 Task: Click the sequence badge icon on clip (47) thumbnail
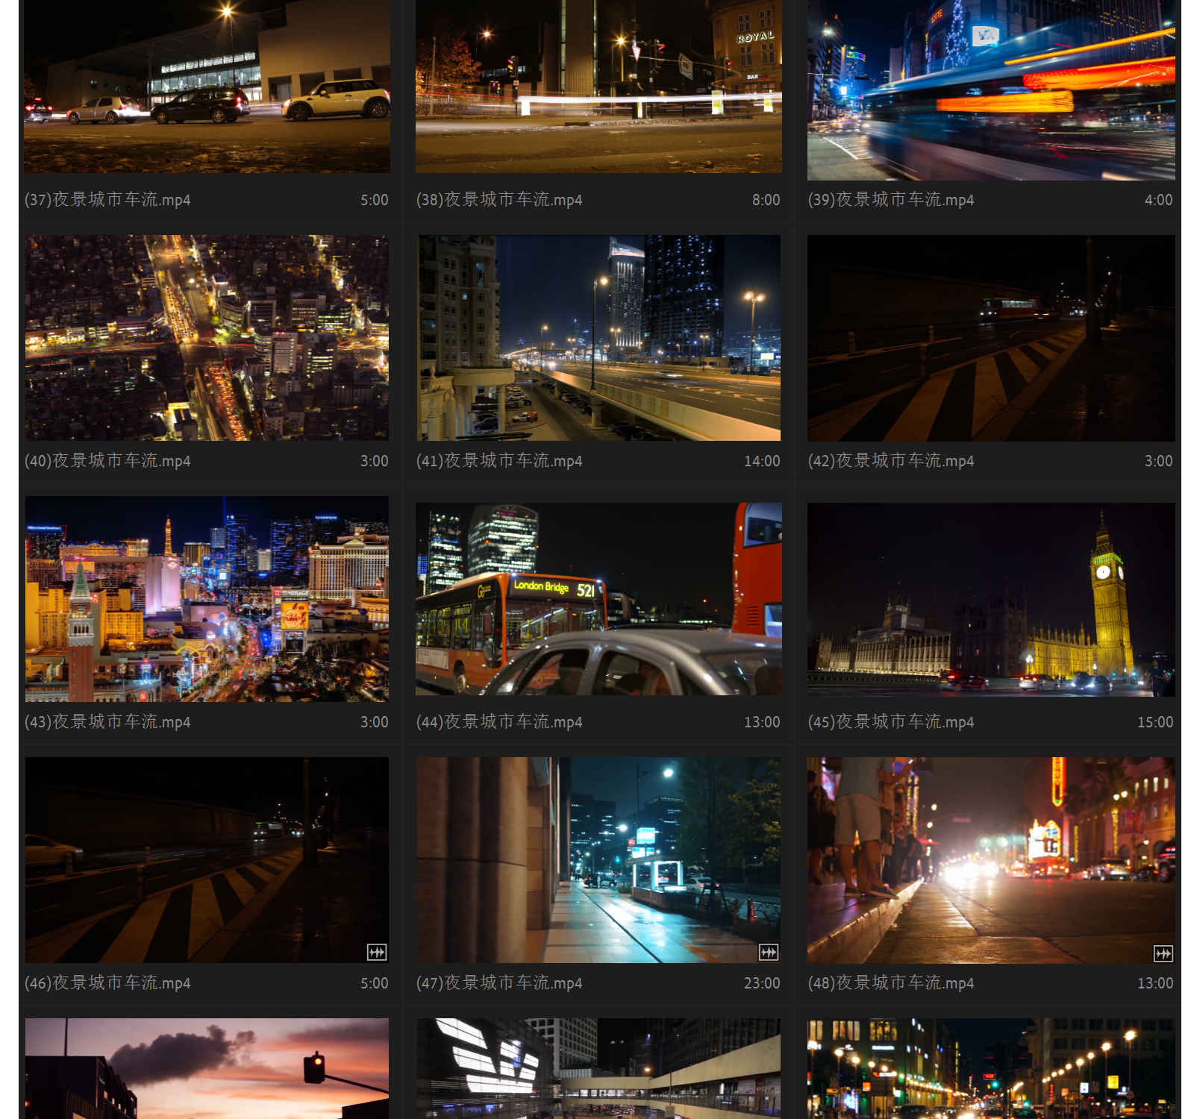[x=769, y=952]
